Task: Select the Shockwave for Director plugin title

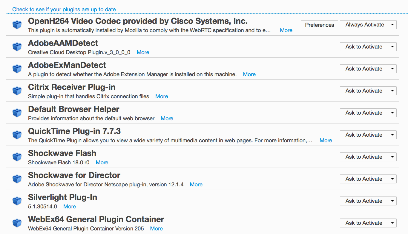Action: 74,175
